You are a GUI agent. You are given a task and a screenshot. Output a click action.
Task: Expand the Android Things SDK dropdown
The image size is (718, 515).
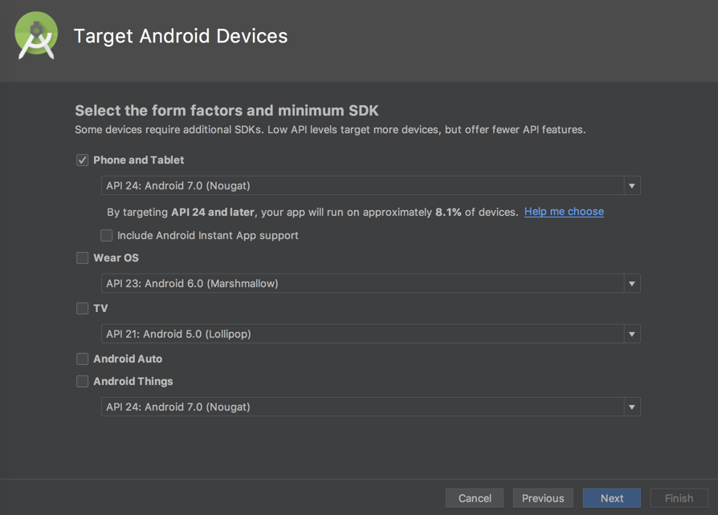(362, 408)
